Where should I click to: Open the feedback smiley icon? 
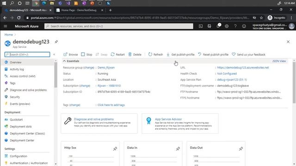pos(244,26)
